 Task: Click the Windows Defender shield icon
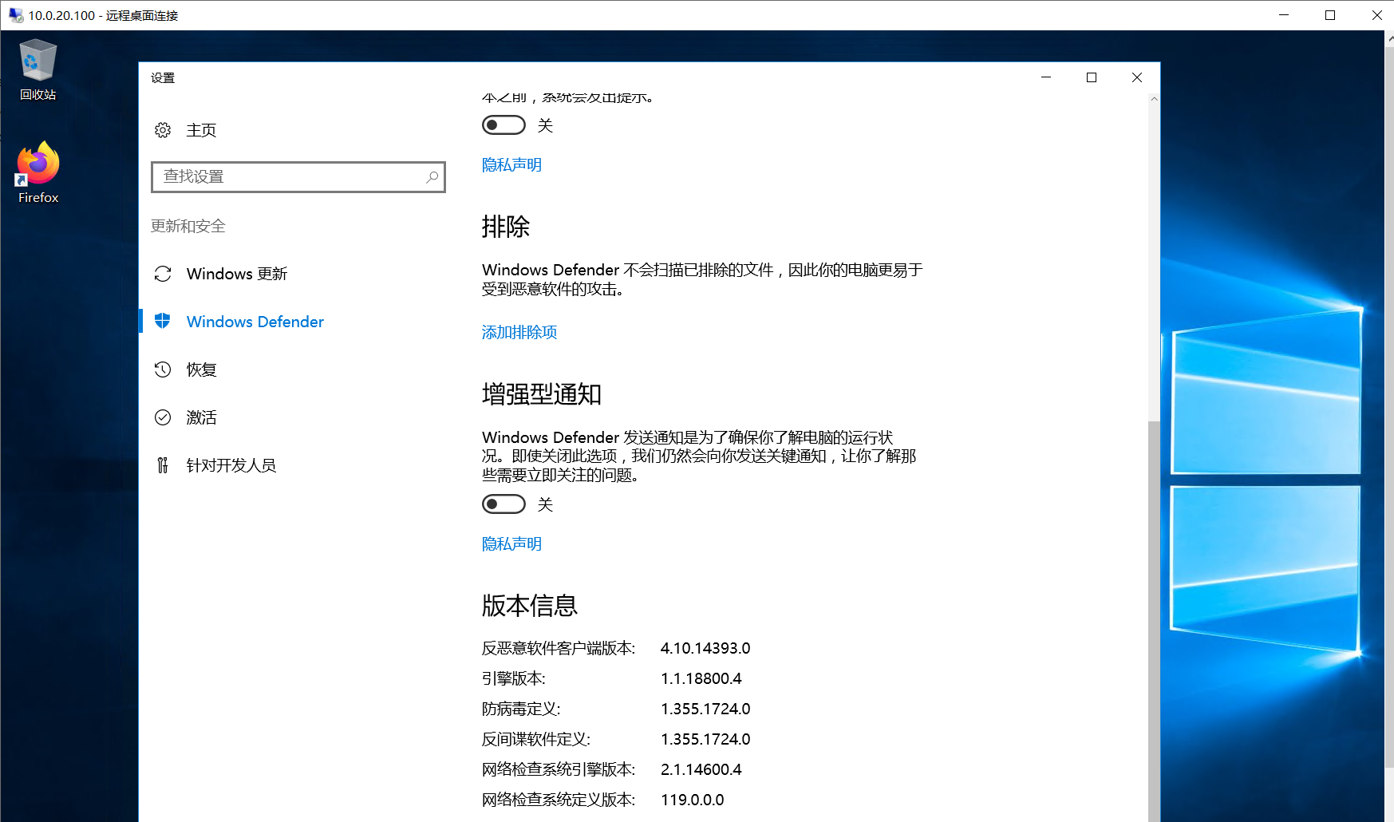click(163, 322)
